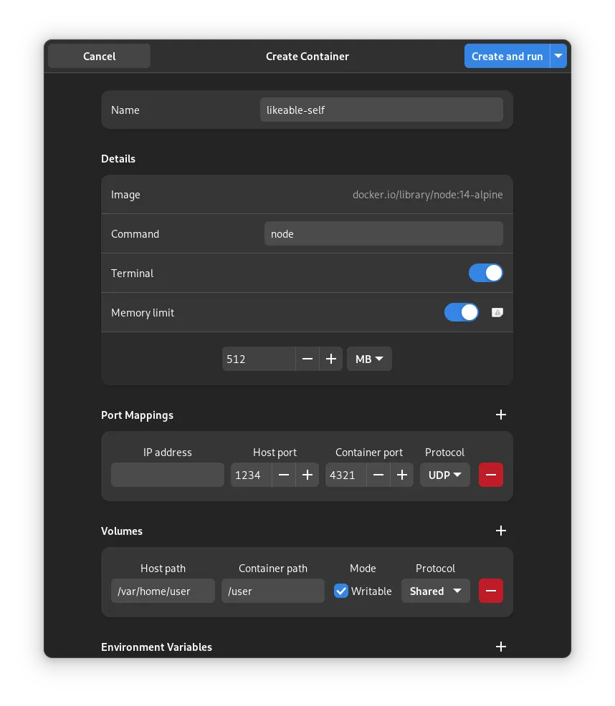The width and height of the screenshot is (615, 706).
Task: Open the arrow menu beside Create and run
Action: 558,56
